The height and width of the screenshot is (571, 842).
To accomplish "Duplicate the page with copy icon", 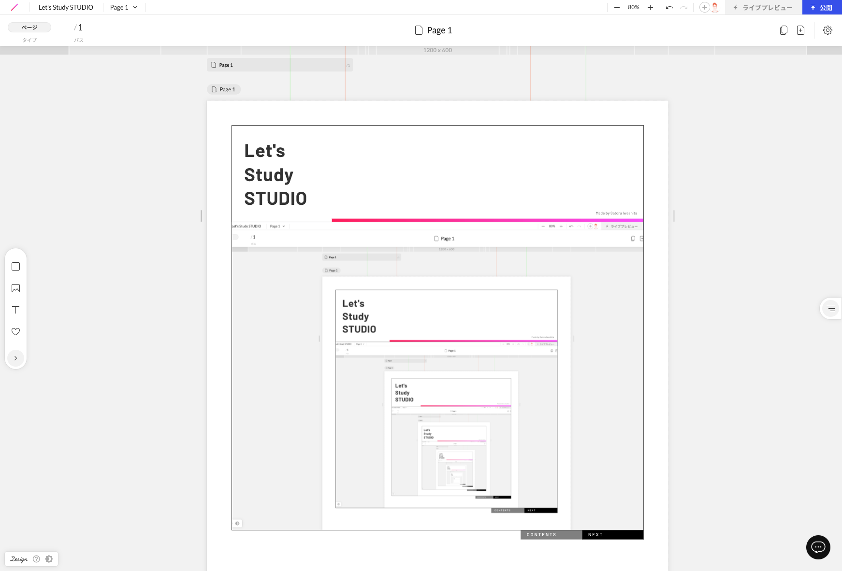I will pyautogui.click(x=784, y=30).
